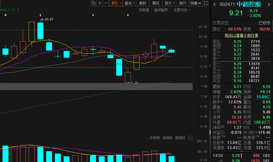Click the 金额 value 15.69亿

pos(263,97)
